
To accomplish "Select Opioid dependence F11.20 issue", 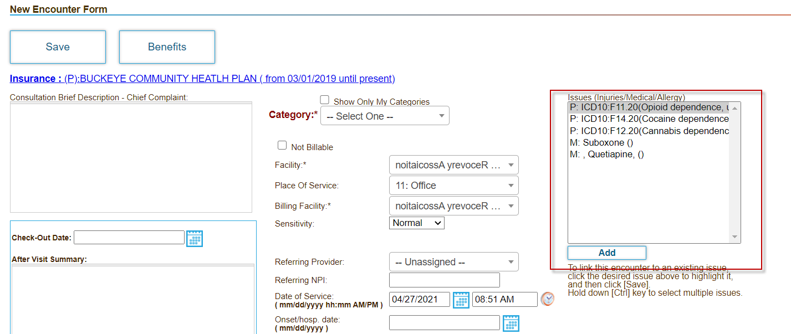I will coord(649,107).
